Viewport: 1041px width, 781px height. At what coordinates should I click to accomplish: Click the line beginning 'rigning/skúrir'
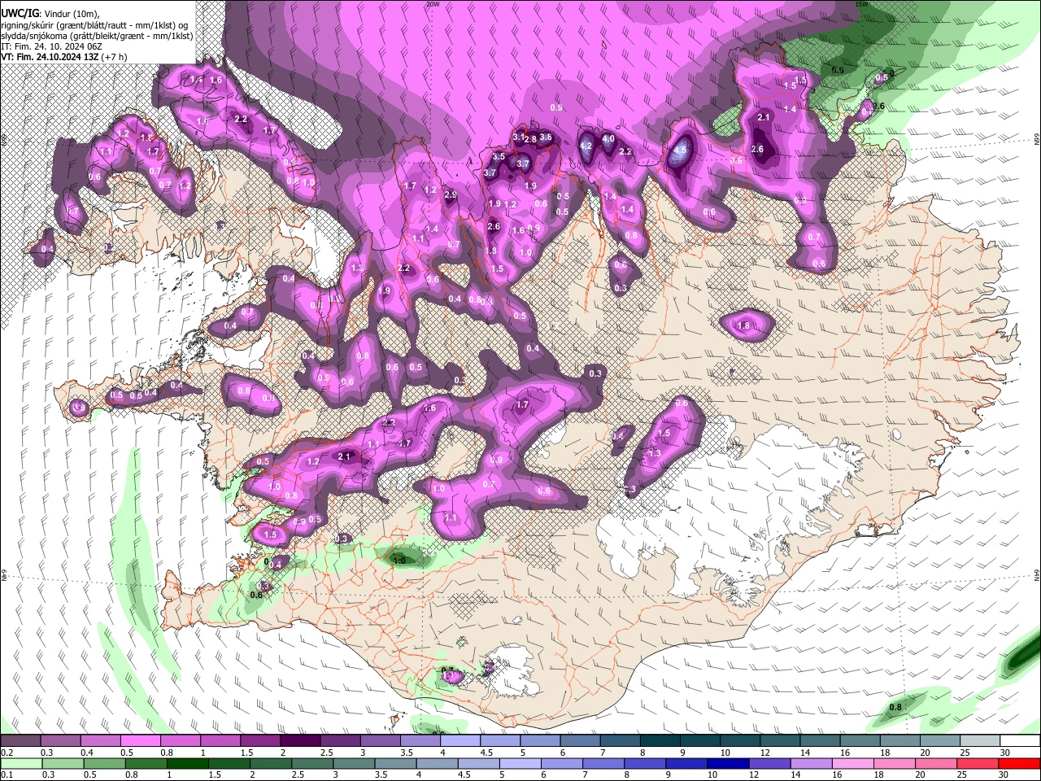click(94, 25)
